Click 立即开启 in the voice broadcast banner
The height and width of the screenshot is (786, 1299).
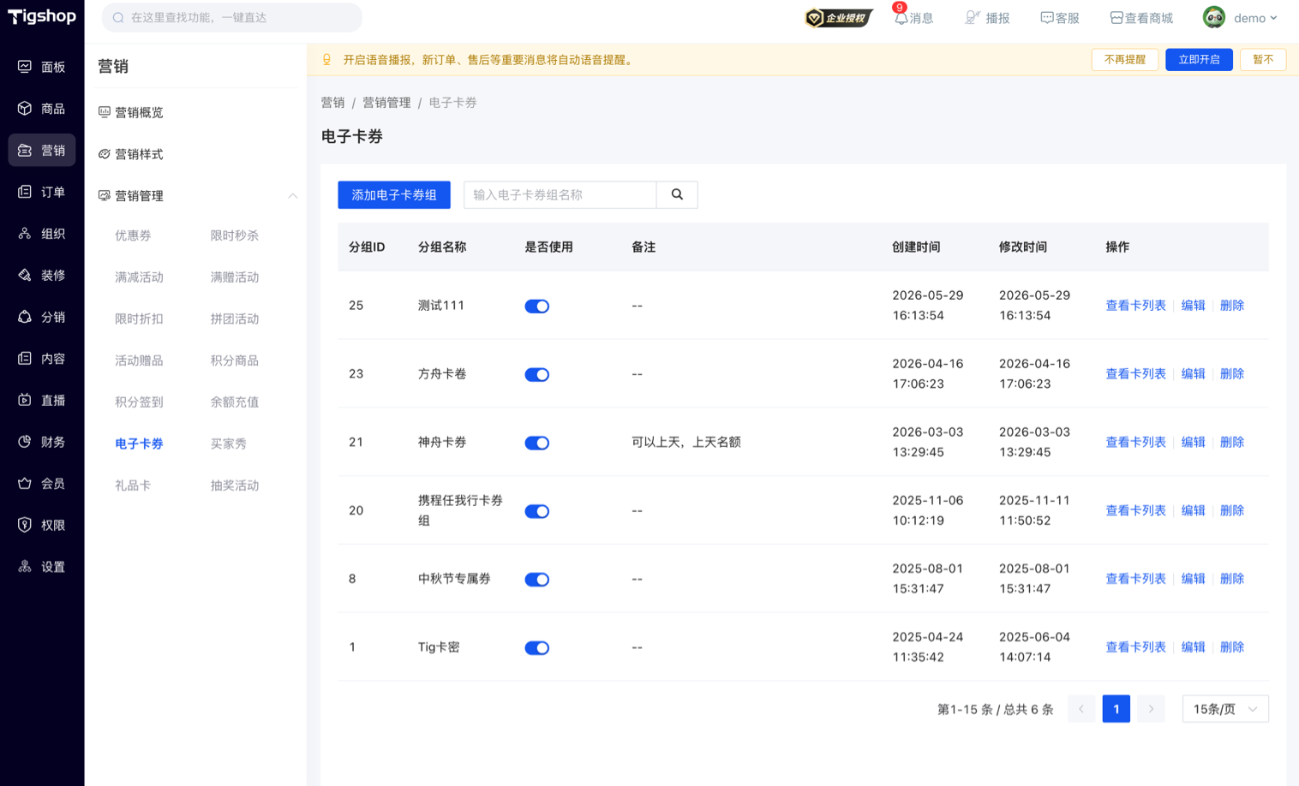[x=1199, y=60]
